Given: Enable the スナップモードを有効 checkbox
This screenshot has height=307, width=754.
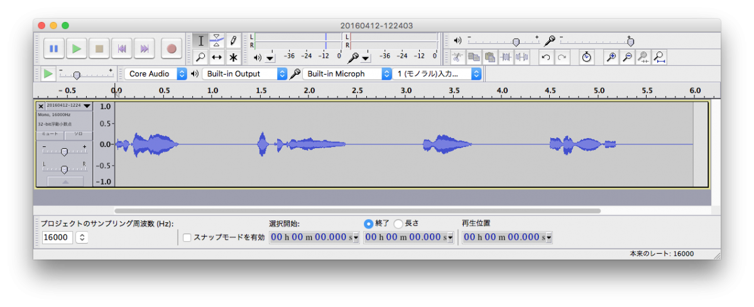Looking at the screenshot, I should 187,237.
